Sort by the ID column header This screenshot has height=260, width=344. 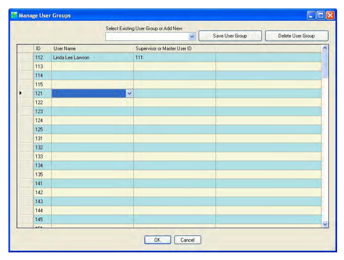tap(43, 49)
